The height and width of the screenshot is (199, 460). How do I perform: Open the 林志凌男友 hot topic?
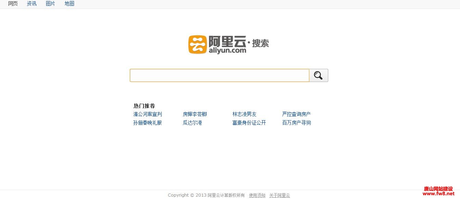click(245, 114)
